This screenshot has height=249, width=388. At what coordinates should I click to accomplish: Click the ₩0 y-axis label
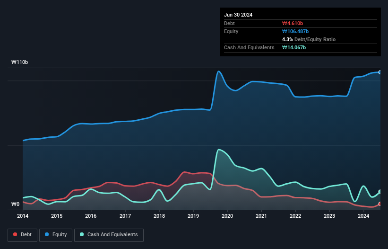click(x=15, y=204)
